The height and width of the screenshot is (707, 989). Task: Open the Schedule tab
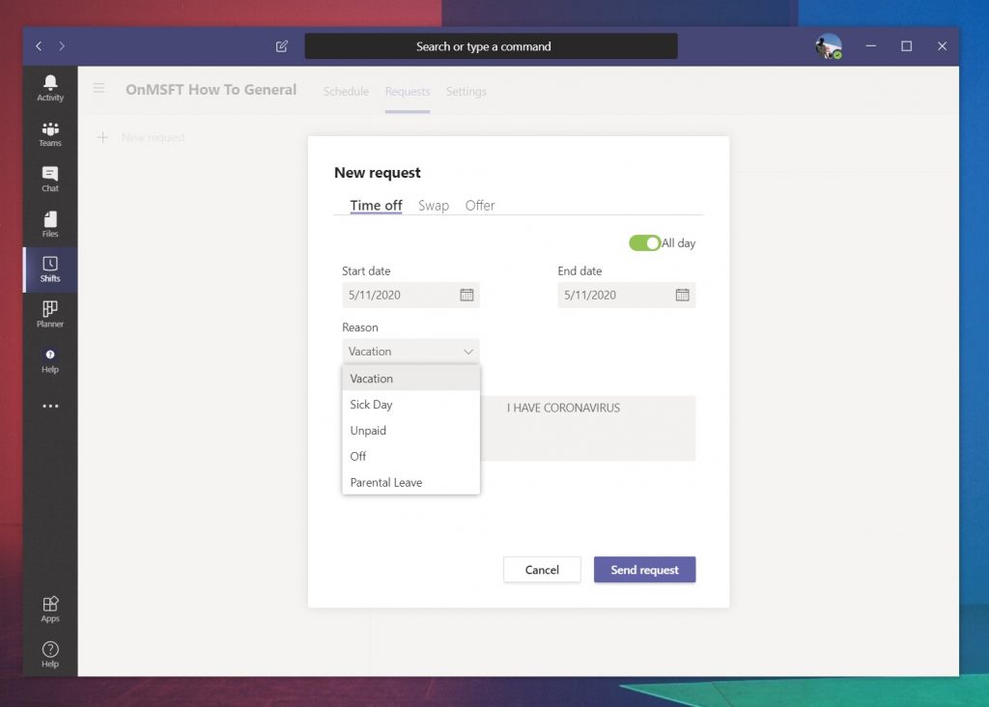pos(346,92)
